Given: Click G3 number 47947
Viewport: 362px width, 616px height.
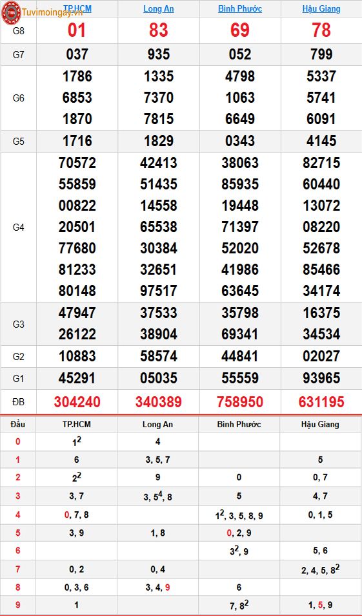Looking at the screenshot, I should tap(77, 313).
